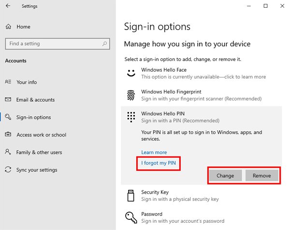
Task: Open the Email & accounts page
Action: (x=35, y=100)
